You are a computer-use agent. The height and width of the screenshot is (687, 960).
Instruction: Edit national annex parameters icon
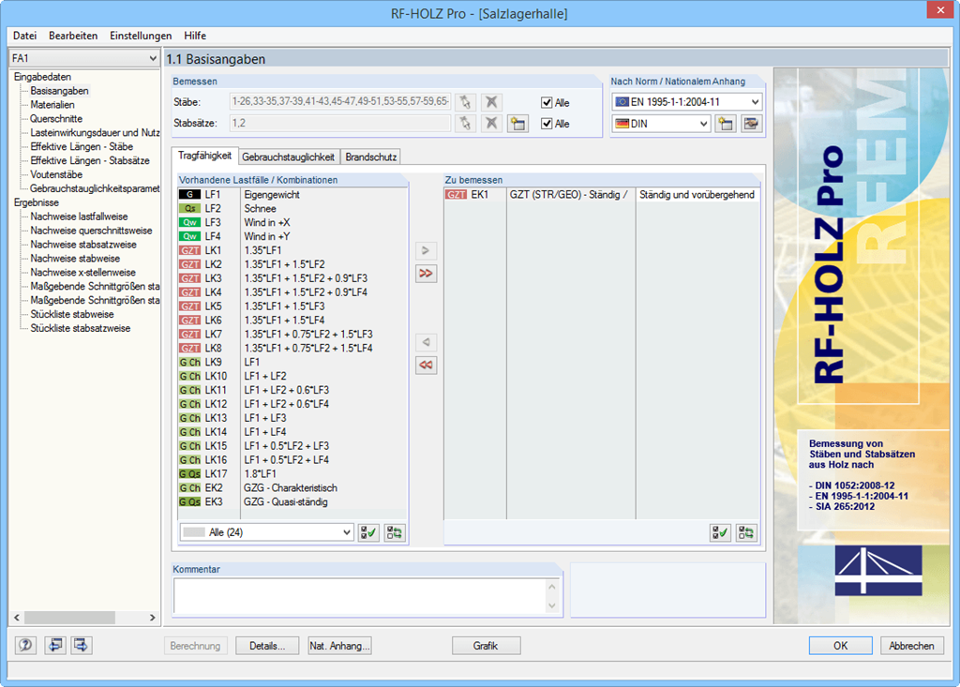751,124
